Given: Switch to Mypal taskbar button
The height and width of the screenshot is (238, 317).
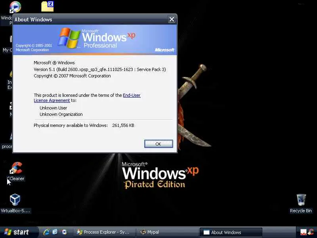Looking at the screenshot, I should point(167,232).
